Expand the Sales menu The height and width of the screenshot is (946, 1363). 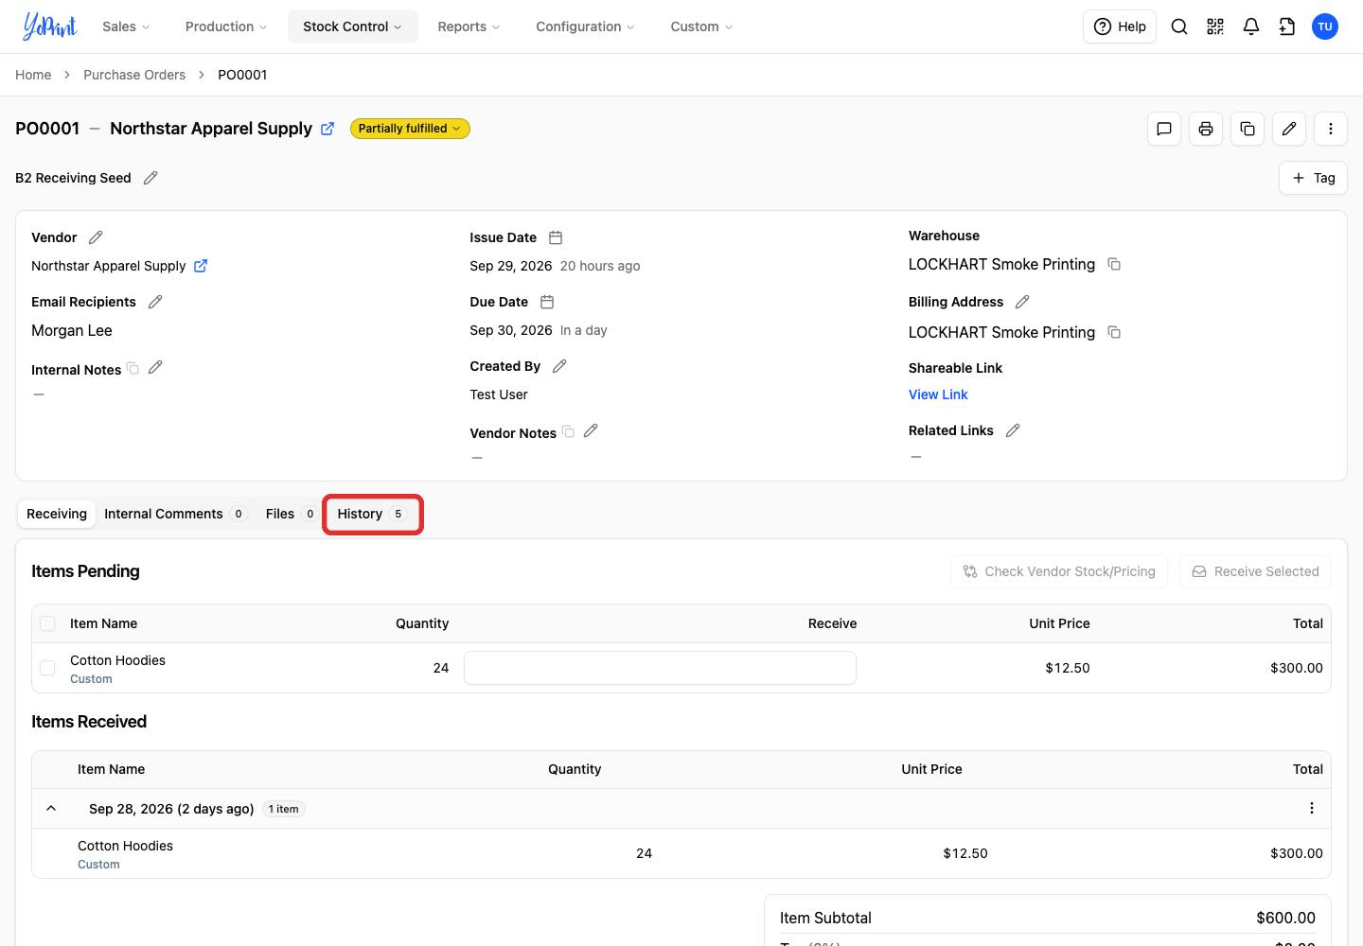coord(126,26)
